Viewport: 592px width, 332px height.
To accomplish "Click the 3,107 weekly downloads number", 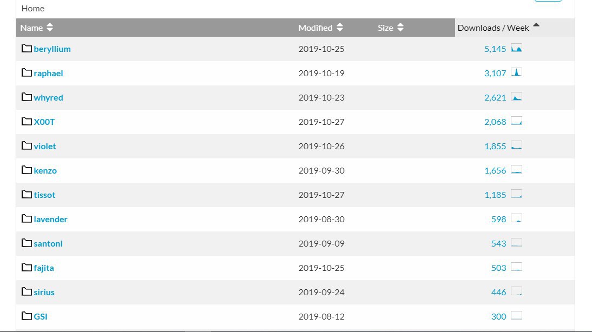I will pyautogui.click(x=495, y=74).
